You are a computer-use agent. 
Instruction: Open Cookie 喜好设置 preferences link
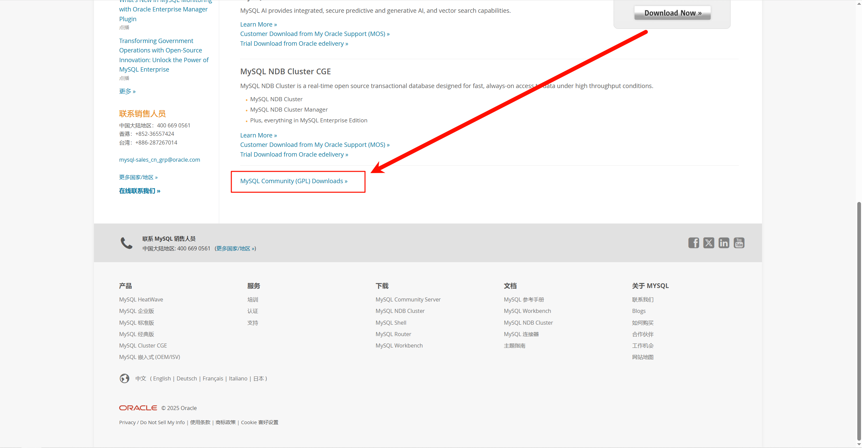point(259,422)
